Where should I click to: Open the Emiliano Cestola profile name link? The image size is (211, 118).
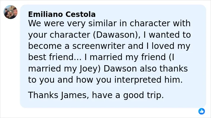pyautogui.click(x=62, y=14)
